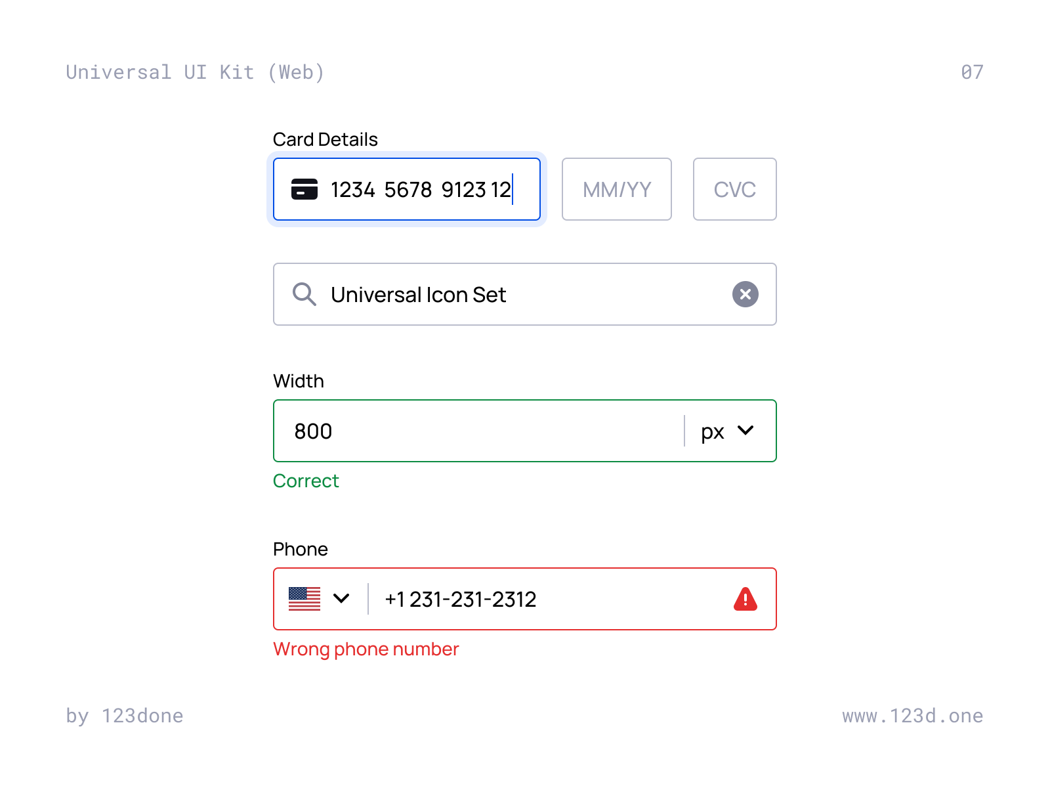
Task: Click the Card Details label
Action: point(325,139)
